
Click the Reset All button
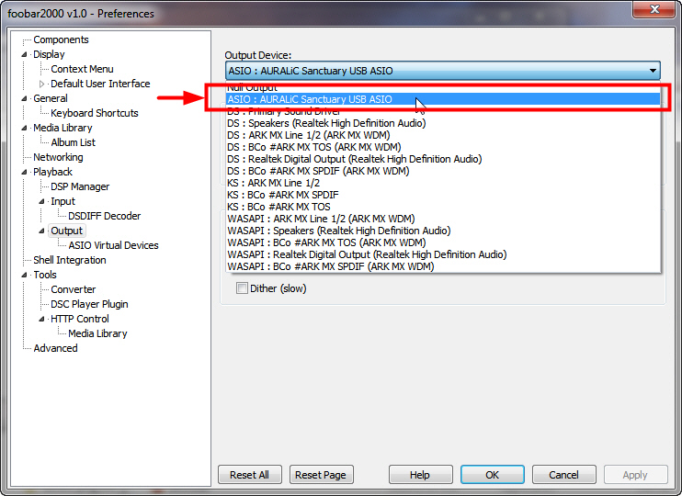click(x=250, y=475)
